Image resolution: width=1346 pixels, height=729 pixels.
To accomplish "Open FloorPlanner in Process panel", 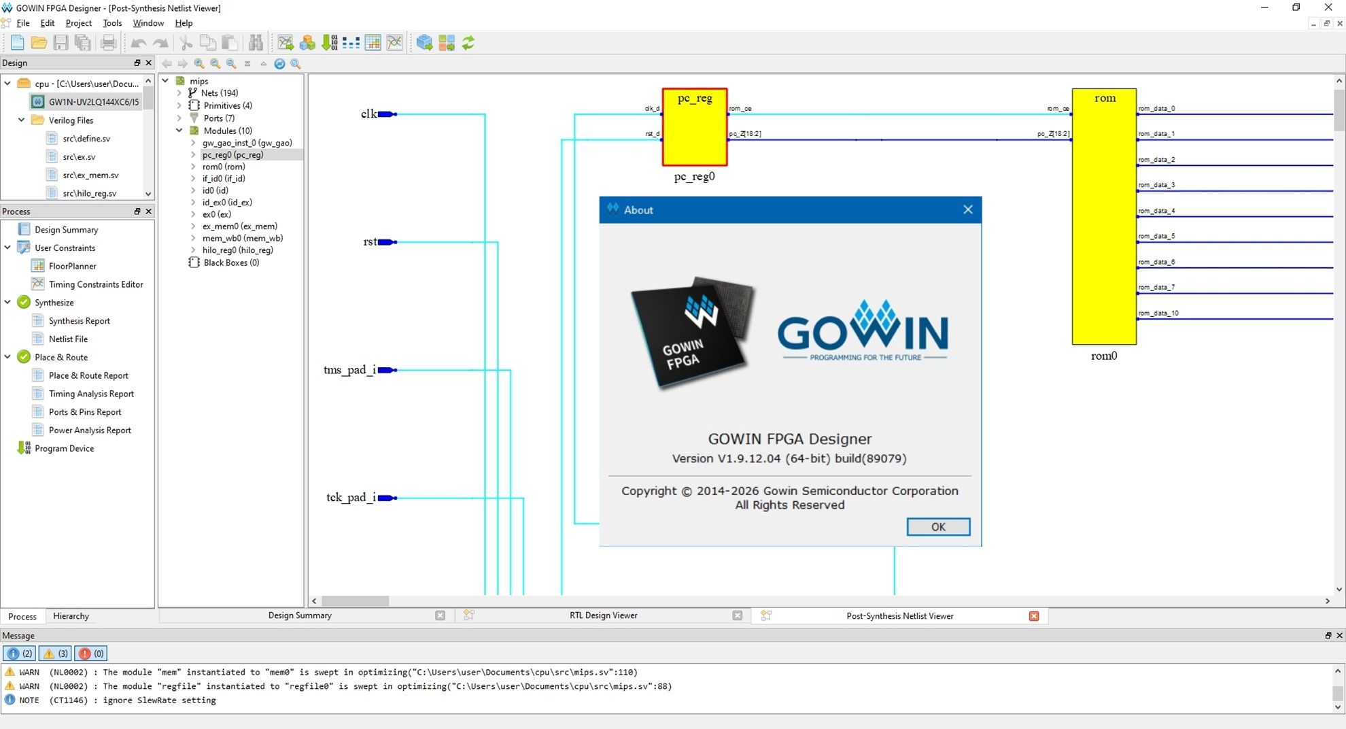I will (x=72, y=266).
